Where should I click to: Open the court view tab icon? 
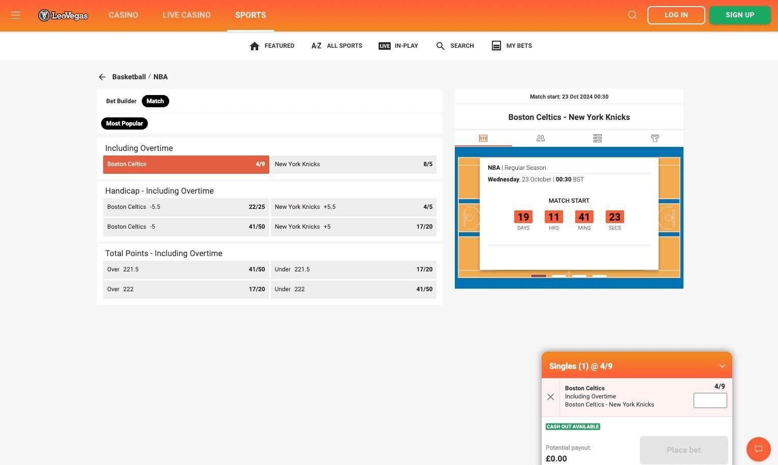coord(483,138)
